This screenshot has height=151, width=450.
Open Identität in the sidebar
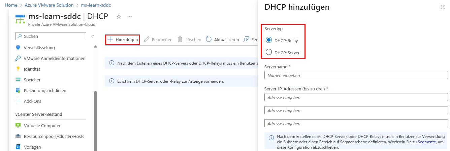pyautogui.click(x=28, y=69)
